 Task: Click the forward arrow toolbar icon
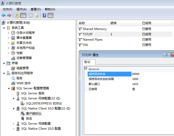(9, 15)
